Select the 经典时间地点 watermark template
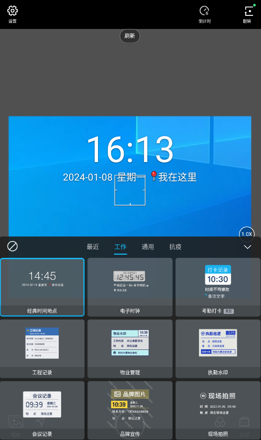Screen dimensions: 261x440 [42, 287]
